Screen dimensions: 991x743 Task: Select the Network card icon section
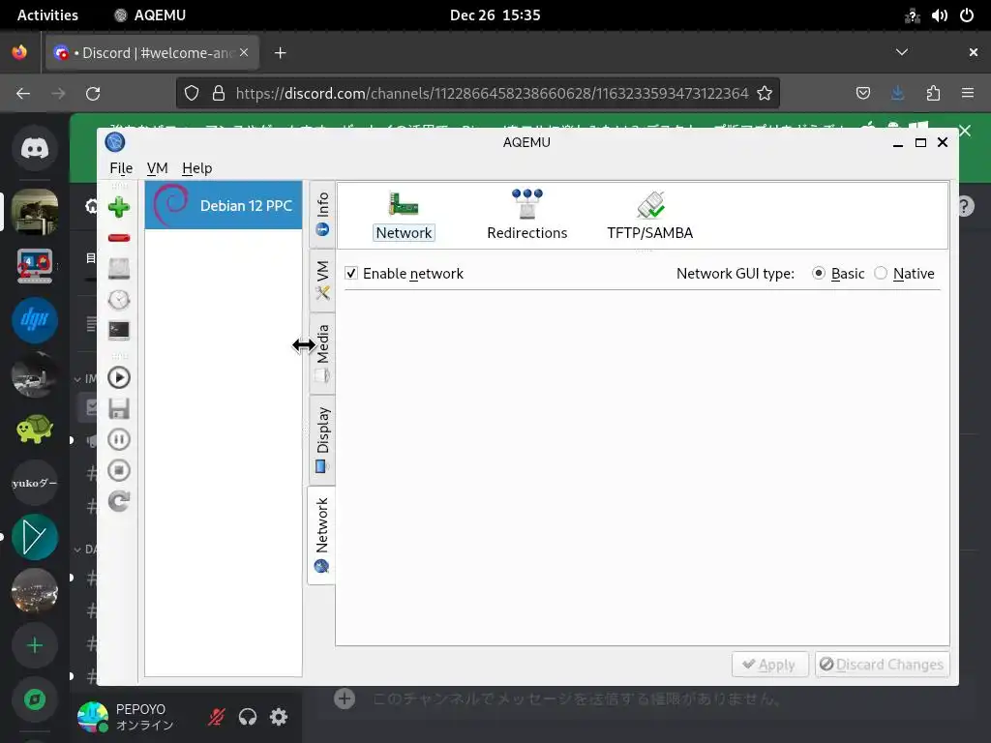[404, 216]
